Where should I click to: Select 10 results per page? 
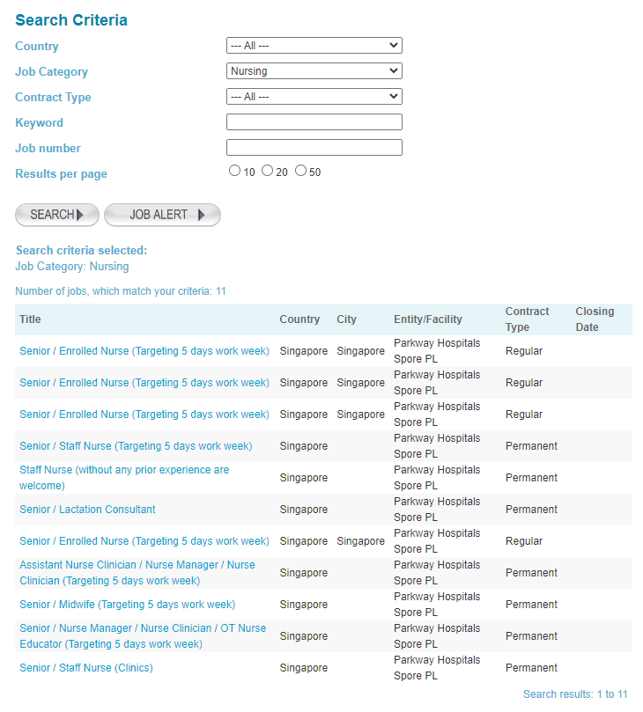click(x=234, y=171)
